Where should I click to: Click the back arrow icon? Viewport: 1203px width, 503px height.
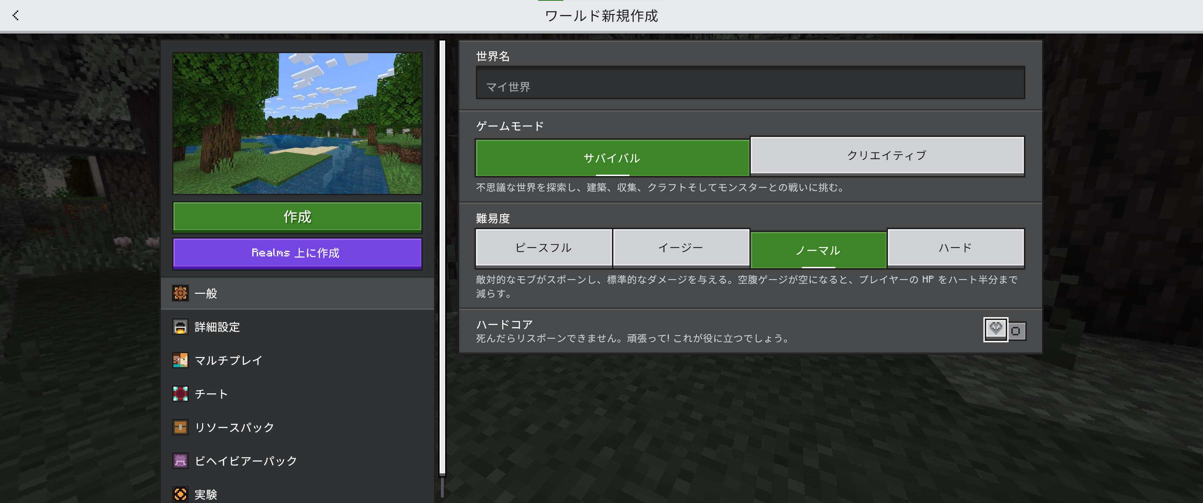tap(16, 15)
